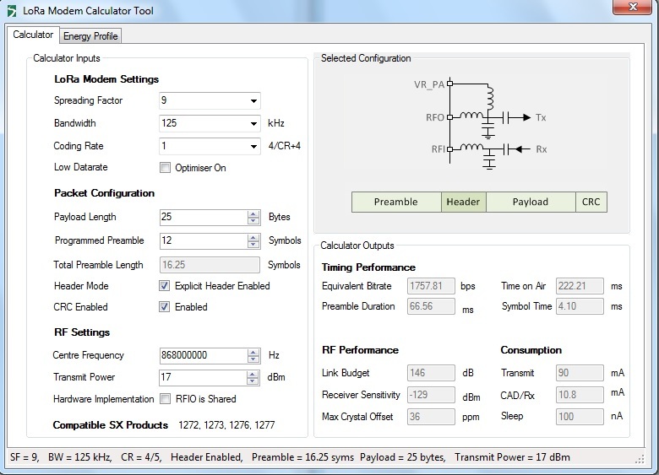Uncheck Explicit Header Enabled checkbox

click(x=166, y=286)
